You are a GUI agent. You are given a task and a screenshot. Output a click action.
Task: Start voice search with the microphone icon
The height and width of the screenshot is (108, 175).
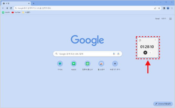point(114,54)
